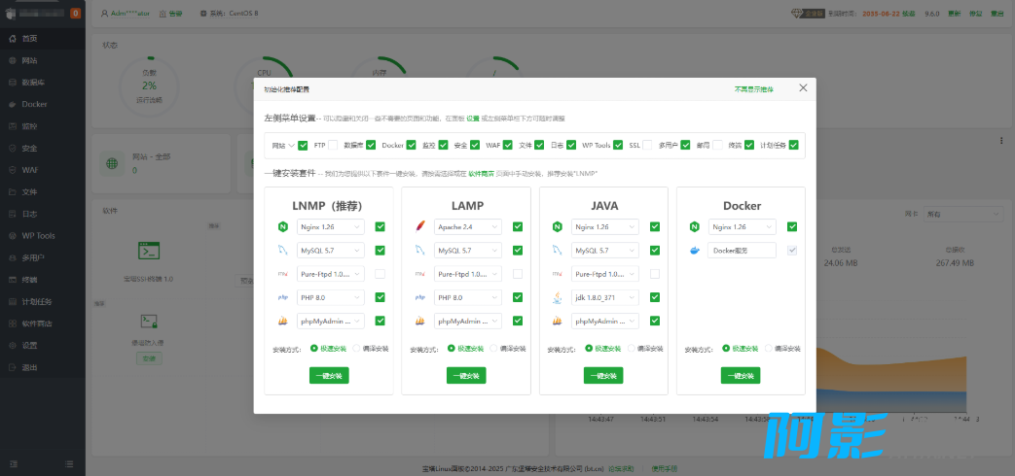The width and height of the screenshot is (1015, 476).
Task: Enable the SSL menu checkbox
Action: [647, 146]
